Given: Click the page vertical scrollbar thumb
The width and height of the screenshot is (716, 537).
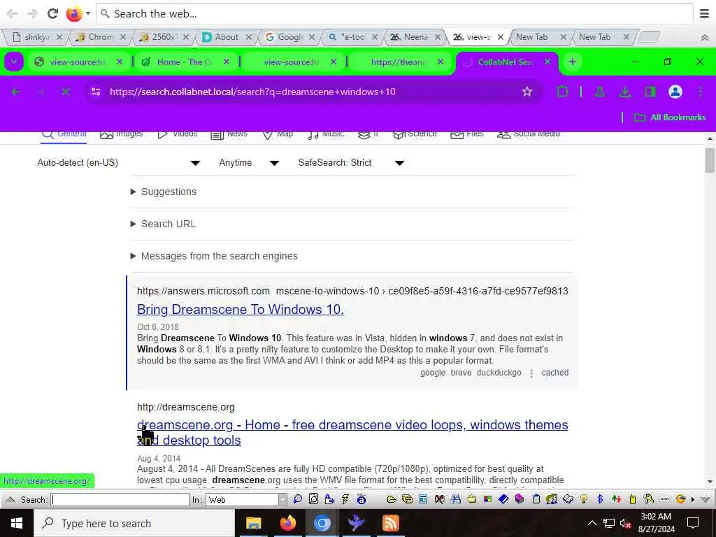Looking at the screenshot, I should coord(710,161).
